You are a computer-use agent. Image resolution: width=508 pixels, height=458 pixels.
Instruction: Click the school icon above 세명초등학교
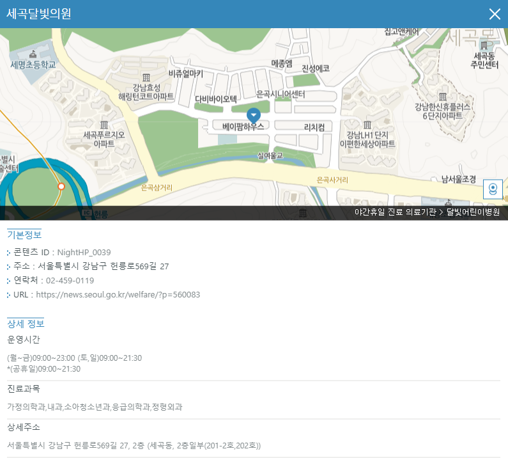point(33,54)
